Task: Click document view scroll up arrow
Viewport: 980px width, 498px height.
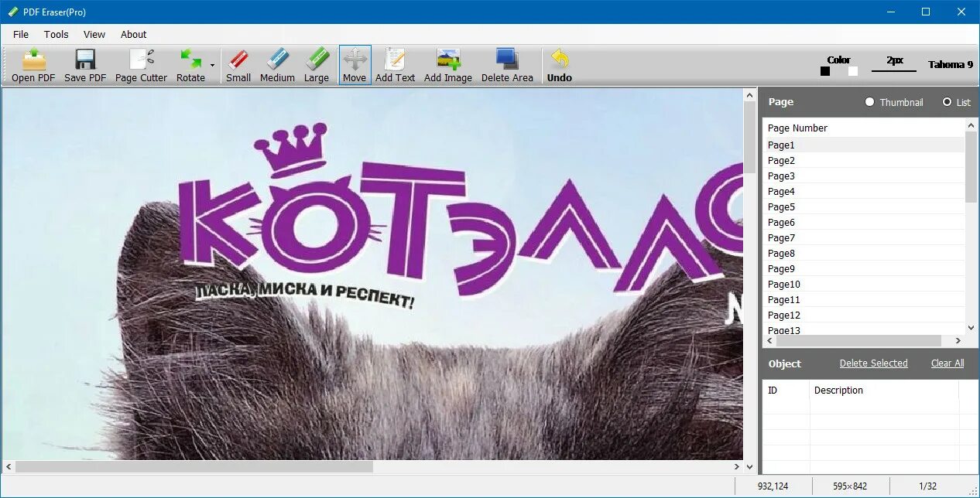Action: pyautogui.click(x=749, y=95)
